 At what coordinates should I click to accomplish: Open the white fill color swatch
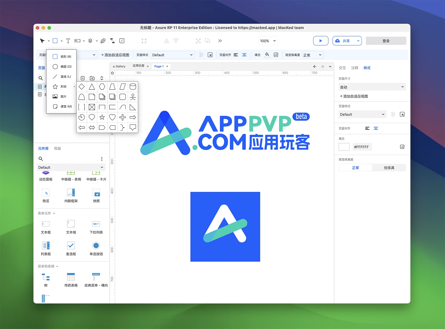pyautogui.click(x=344, y=147)
